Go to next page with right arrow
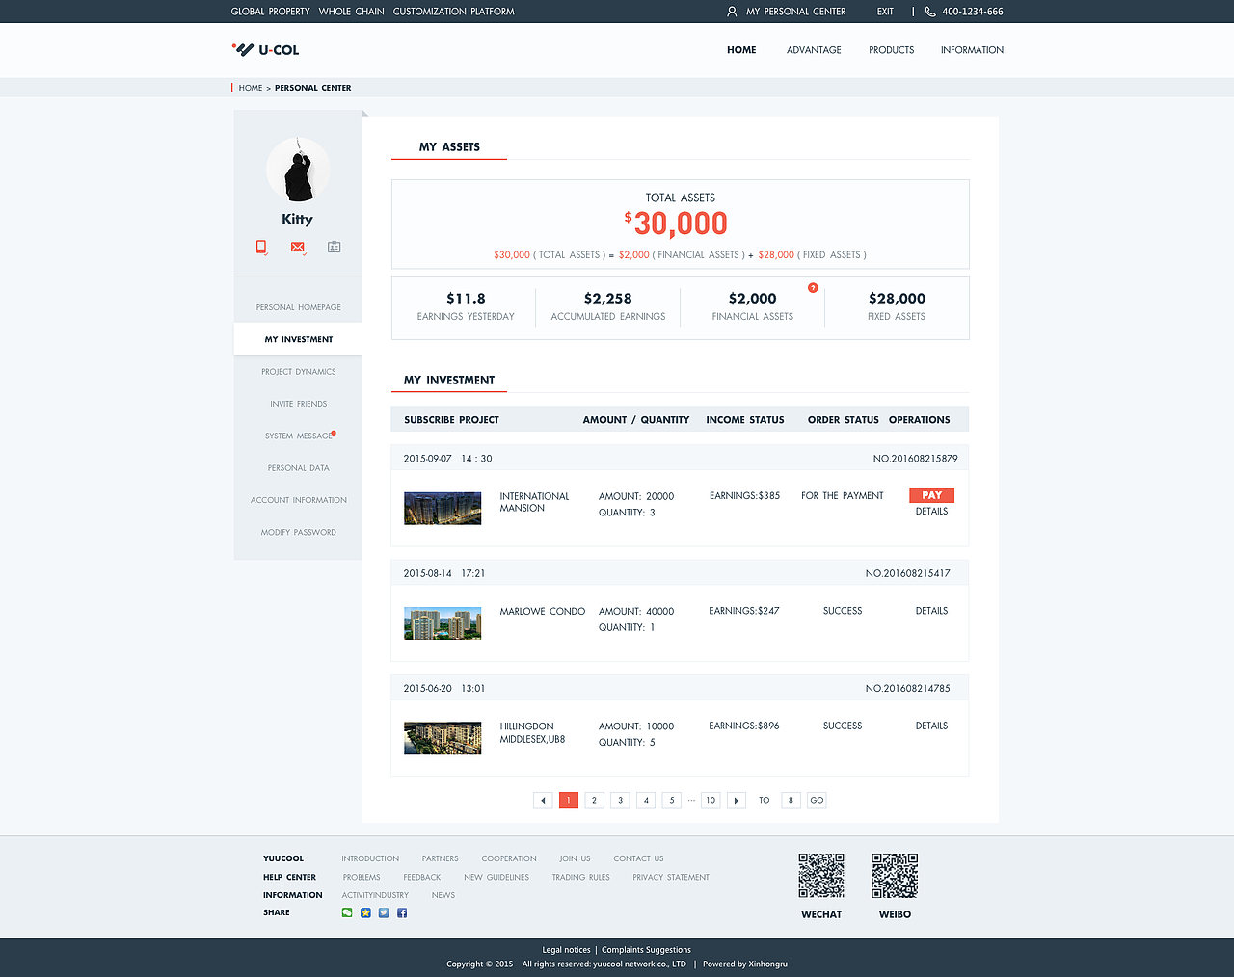The image size is (1234, 977). click(737, 801)
